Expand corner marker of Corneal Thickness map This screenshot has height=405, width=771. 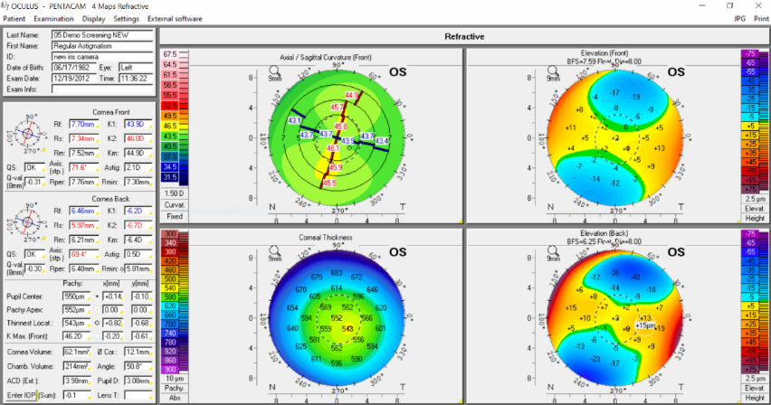(461, 401)
